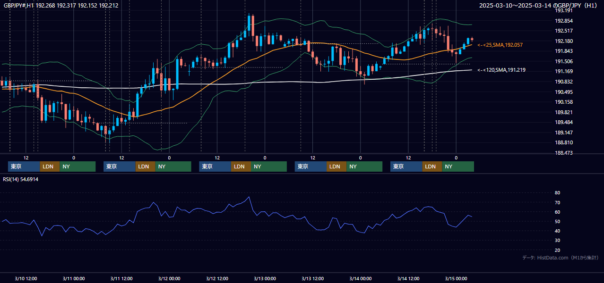Click price axis label 192.517
Viewport: 604px width, 283px height.
(564, 31)
